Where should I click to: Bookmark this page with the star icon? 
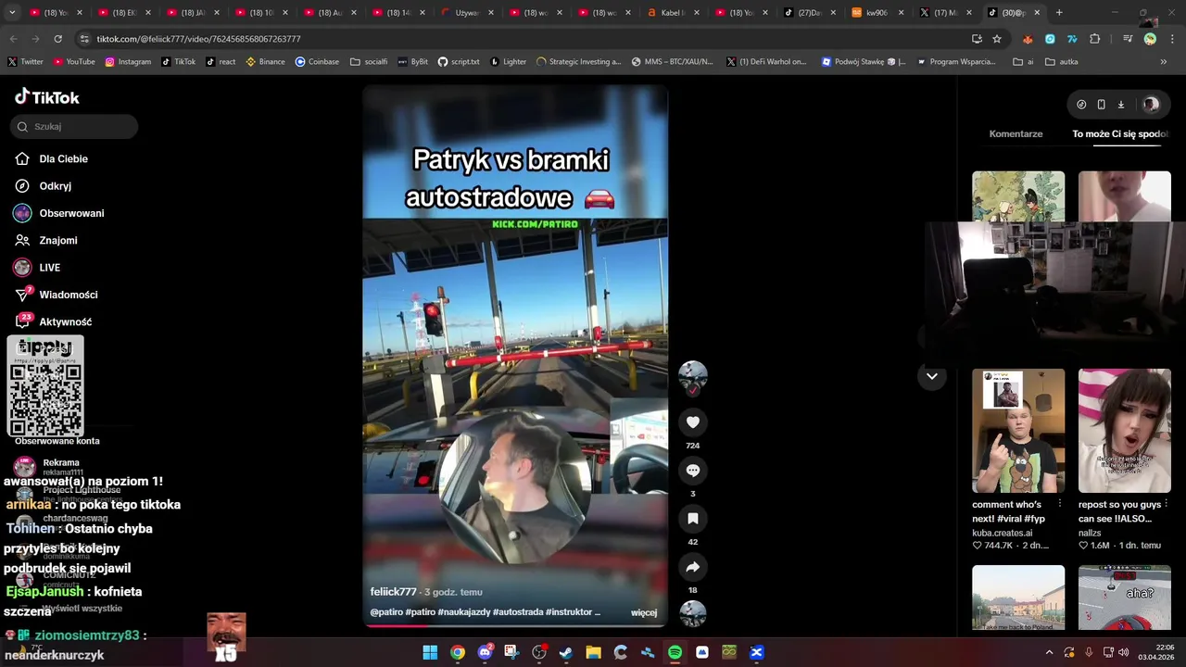pos(997,39)
